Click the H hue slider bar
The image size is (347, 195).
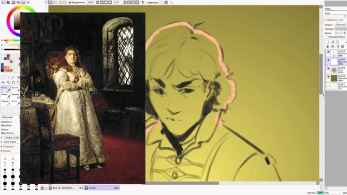click(x=12, y=41)
